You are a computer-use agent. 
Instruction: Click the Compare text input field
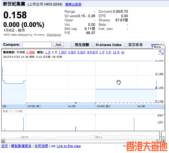37,45
